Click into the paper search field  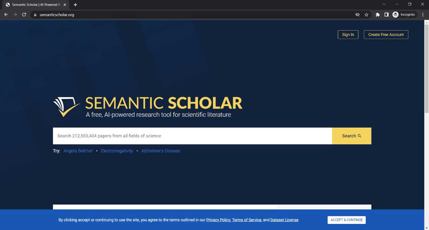pyautogui.click(x=193, y=136)
